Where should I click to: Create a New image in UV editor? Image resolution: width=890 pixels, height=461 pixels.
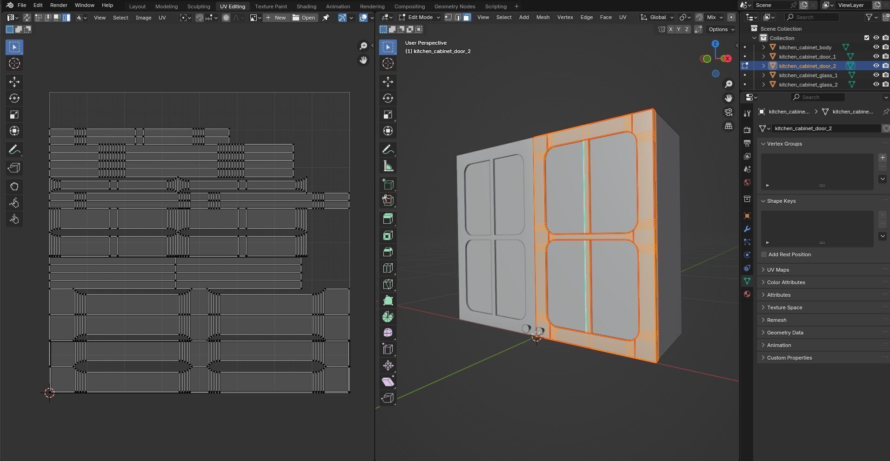[x=276, y=18]
